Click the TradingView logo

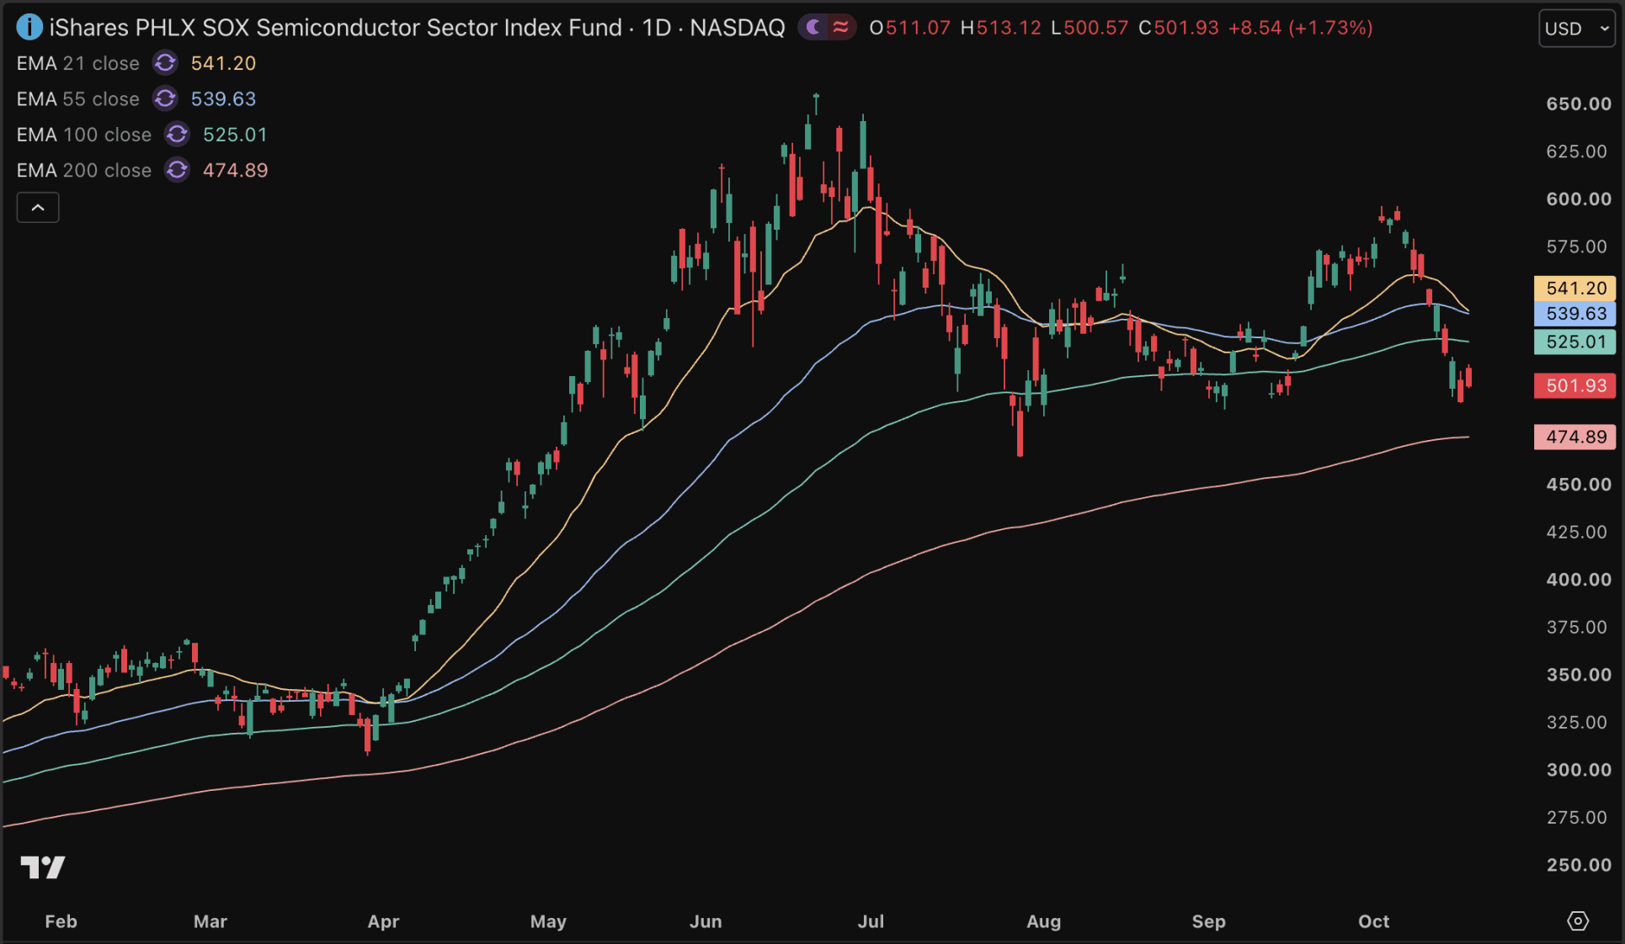tap(43, 867)
